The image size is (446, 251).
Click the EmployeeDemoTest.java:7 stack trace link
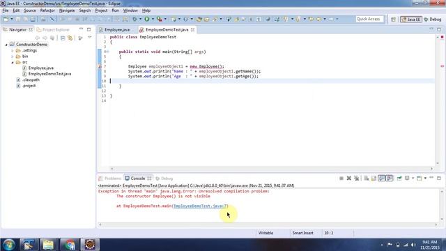click(200, 206)
